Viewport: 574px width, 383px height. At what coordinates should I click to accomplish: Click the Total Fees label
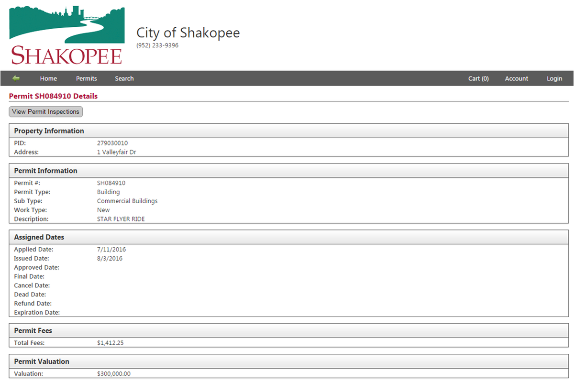pyautogui.click(x=29, y=343)
